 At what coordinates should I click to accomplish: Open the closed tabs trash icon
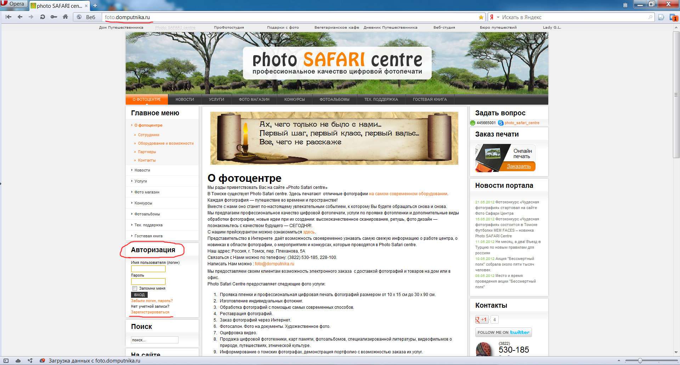click(625, 5)
